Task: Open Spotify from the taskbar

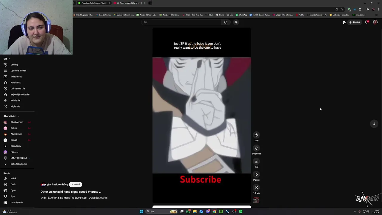Action: coord(241,211)
